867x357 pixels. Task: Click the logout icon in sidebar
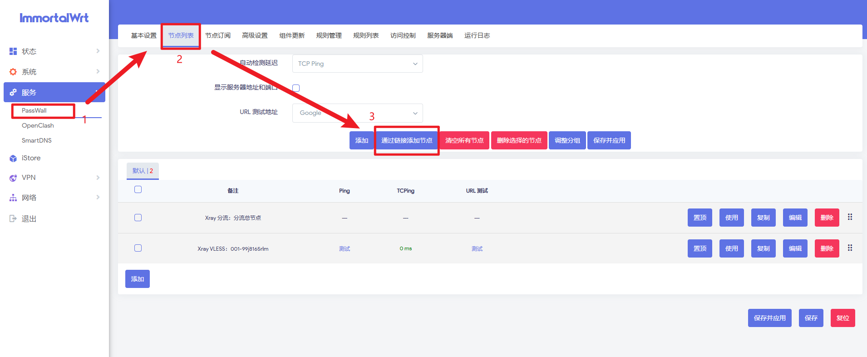(13, 218)
